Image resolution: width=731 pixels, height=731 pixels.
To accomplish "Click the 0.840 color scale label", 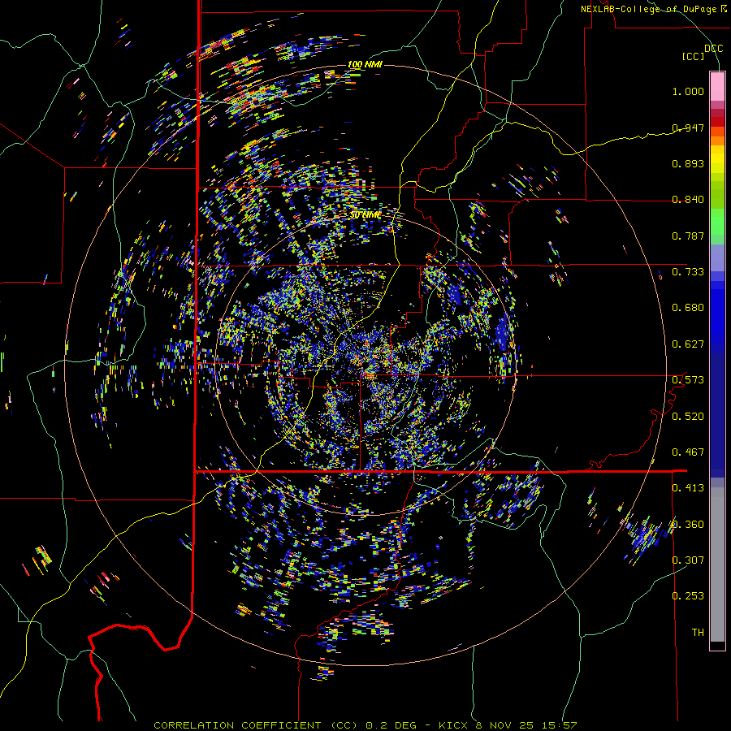I will (x=688, y=200).
